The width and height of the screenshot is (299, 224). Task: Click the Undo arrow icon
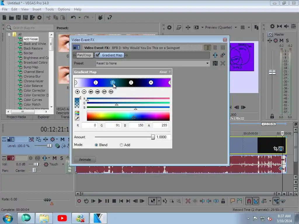(73, 17)
